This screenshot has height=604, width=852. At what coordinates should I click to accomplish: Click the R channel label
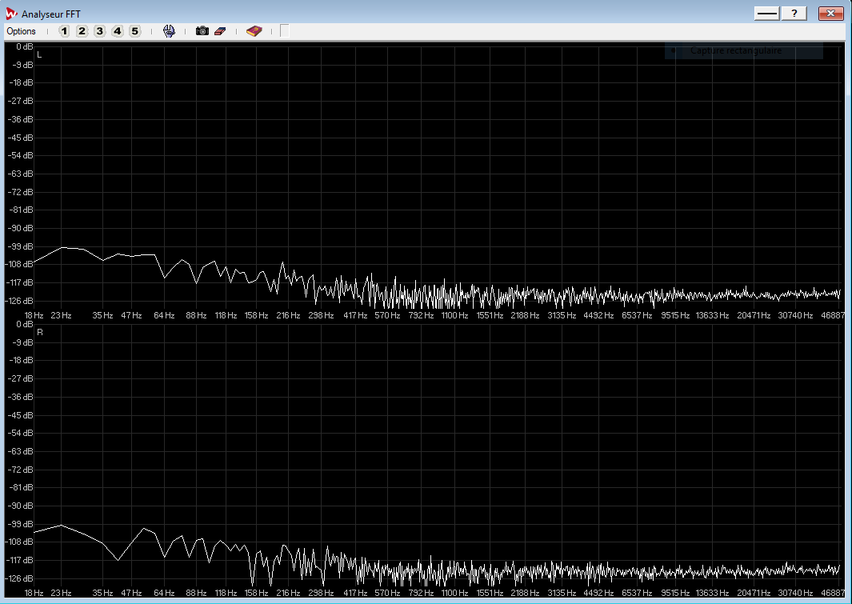pos(40,333)
